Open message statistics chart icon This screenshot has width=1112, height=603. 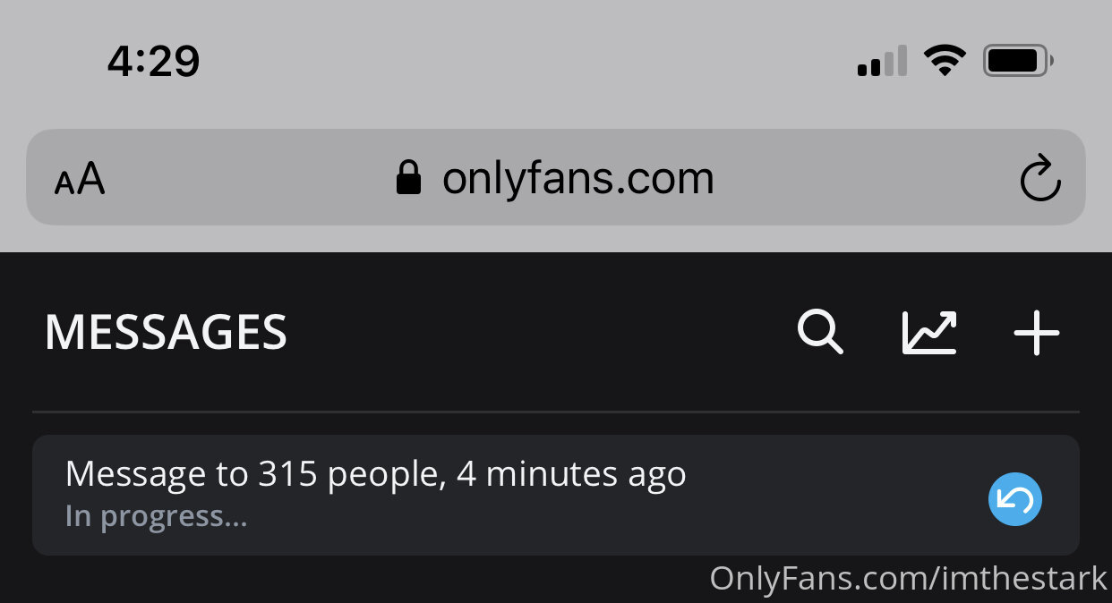928,332
